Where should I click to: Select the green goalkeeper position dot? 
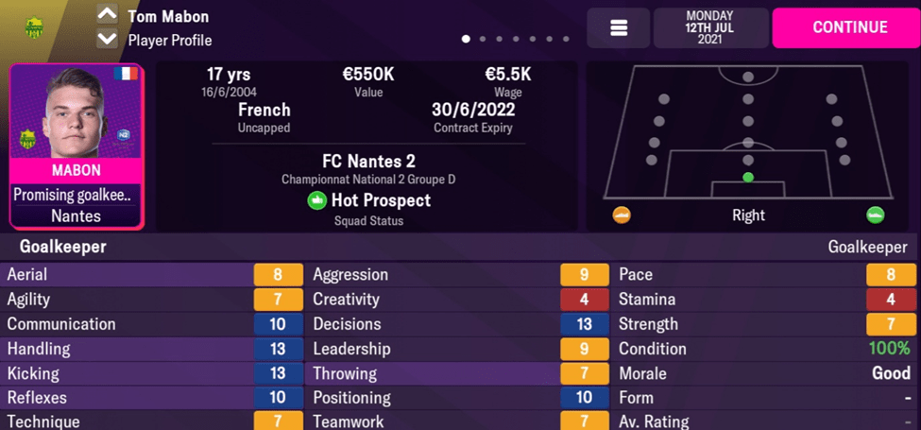tap(748, 177)
